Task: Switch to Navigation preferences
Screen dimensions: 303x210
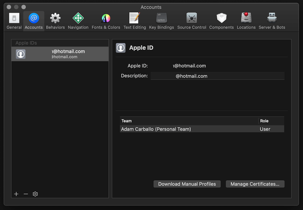Action: tap(78, 21)
